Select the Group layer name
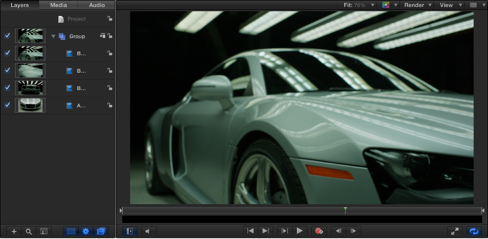 tap(77, 36)
